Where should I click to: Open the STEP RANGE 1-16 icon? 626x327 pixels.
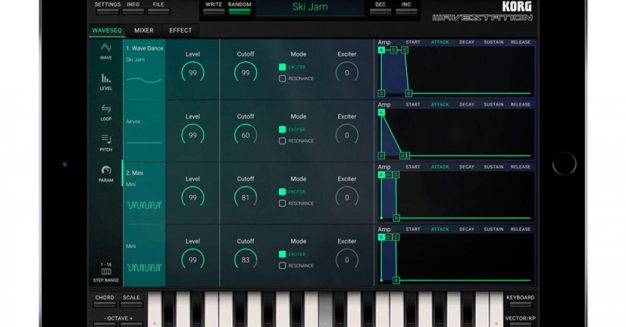click(x=106, y=271)
